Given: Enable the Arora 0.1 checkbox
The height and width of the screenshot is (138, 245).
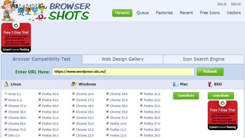Looking at the screenshot, I should click(x=6, y=94).
